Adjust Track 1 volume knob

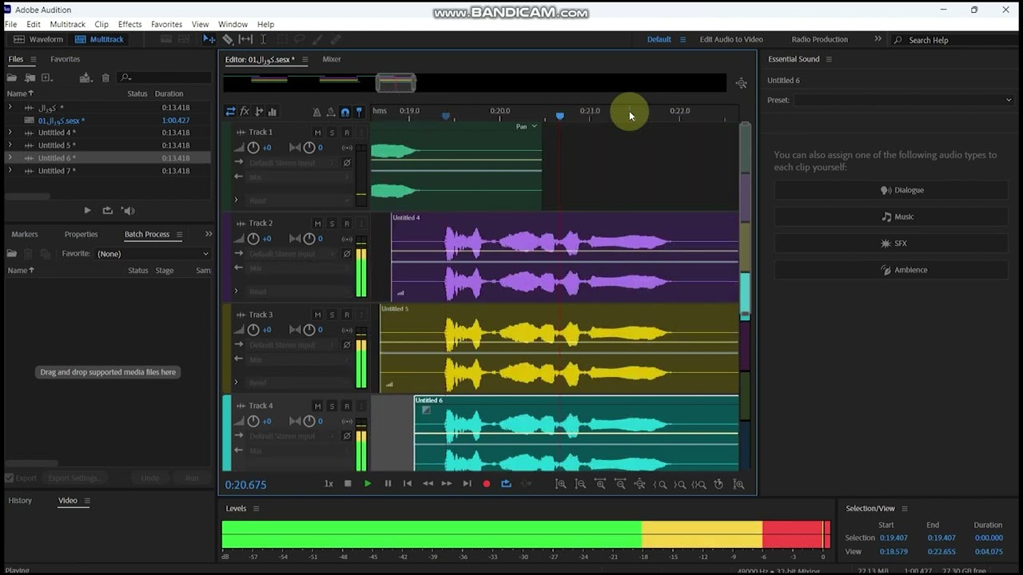(x=253, y=148)
